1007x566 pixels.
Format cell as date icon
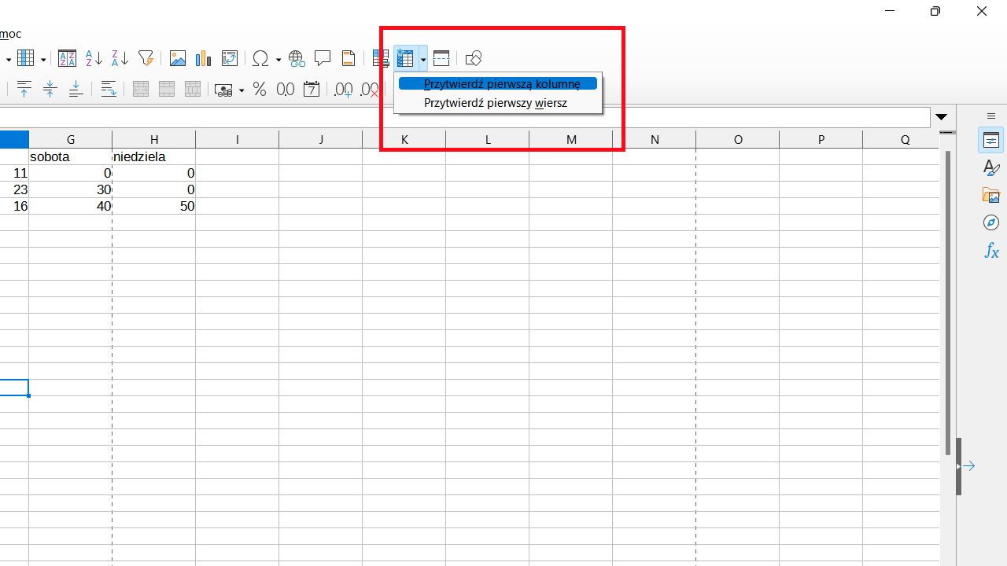click(x=312, y=90)
